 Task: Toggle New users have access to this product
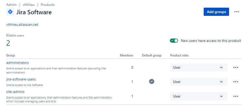[x=174, y=41]
